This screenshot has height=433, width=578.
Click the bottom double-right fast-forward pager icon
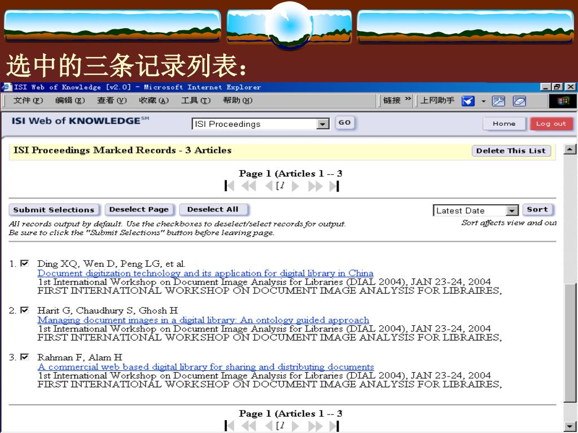click(x=316, y=426)
